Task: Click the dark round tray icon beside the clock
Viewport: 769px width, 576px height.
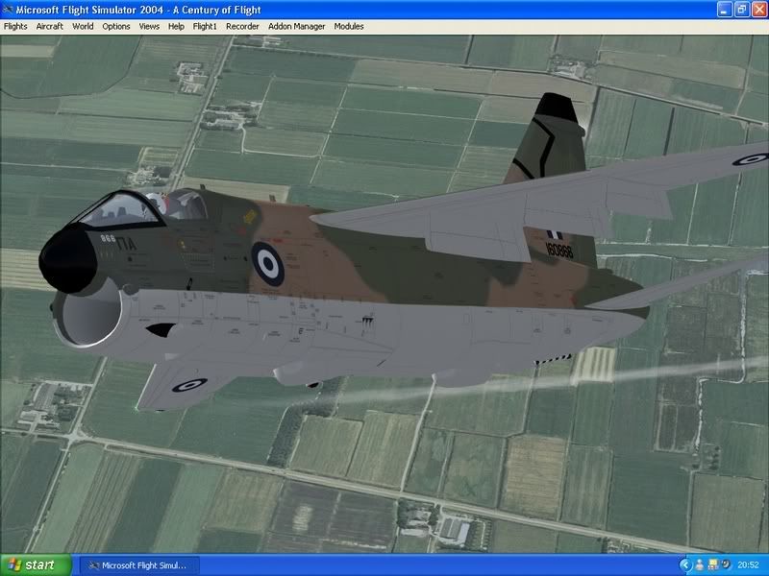Action: [x=726, y=564]
